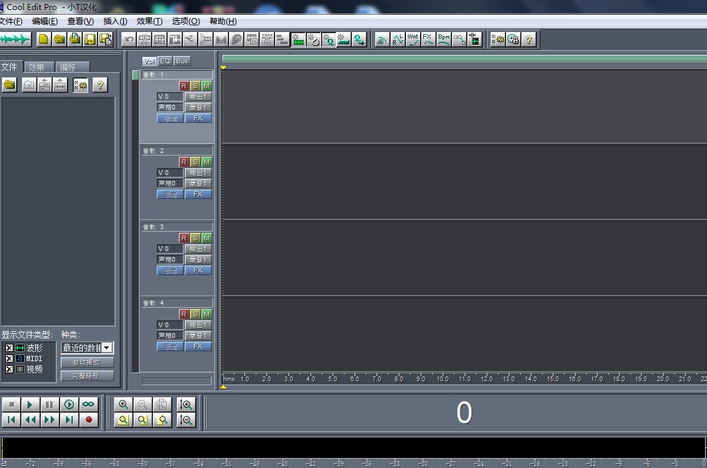Open track 2 output 输出1 selector
707x468 pixels.
pyautogui.click(x=198, y=173)
